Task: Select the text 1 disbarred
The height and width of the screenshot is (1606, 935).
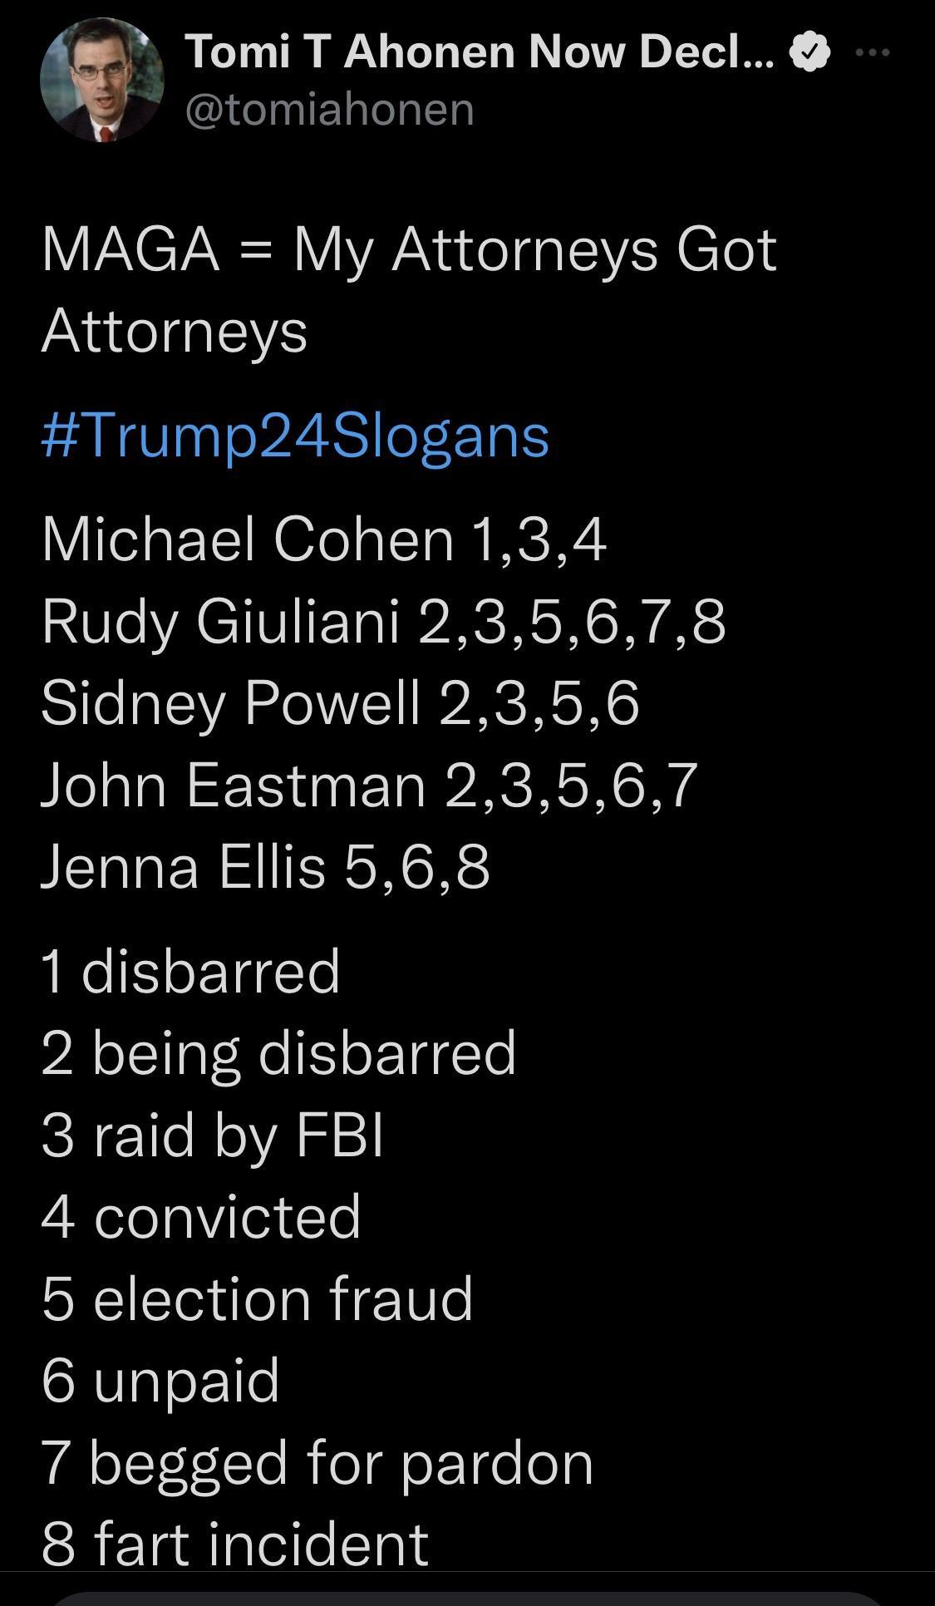Action: tap(189, 974)
